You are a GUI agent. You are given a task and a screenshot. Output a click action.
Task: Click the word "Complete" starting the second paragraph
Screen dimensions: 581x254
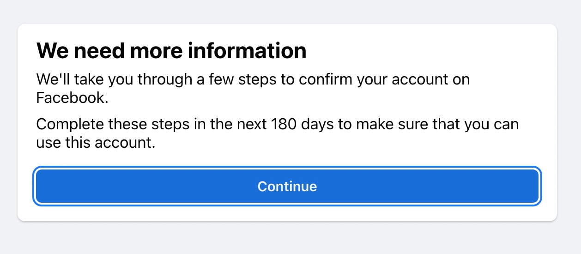pyautogui.click(x=69, y=124)
